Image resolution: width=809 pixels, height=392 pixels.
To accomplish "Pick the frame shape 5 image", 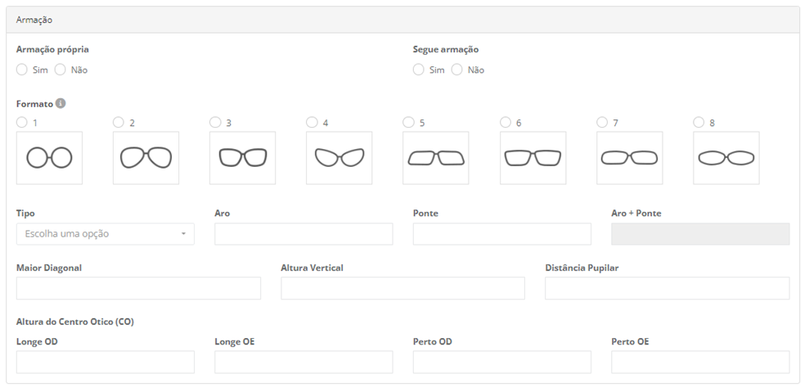I will click(436, 157).
